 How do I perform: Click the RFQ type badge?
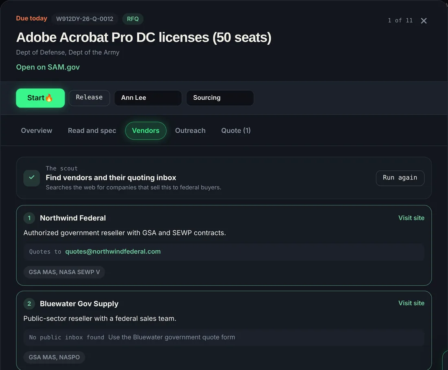133,19
